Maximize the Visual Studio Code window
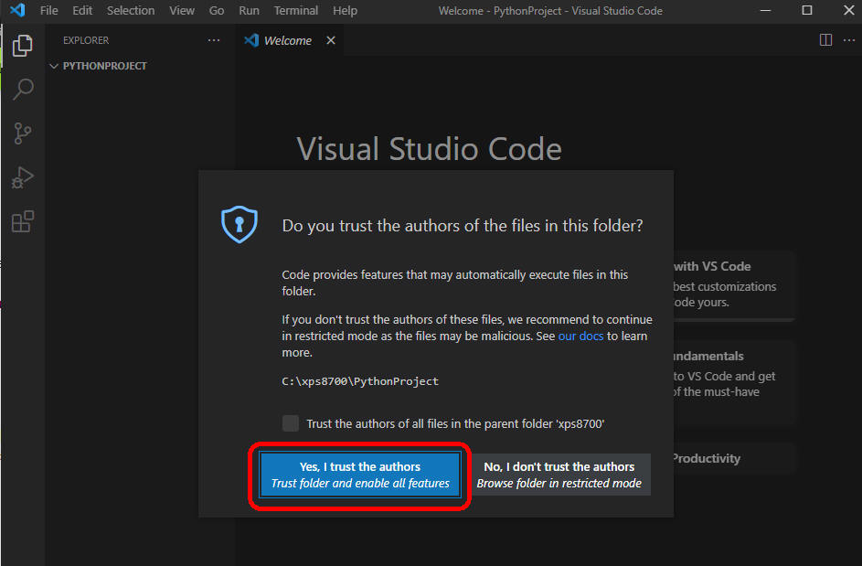This screenshot has width=862, height=566. click(806, 10)
